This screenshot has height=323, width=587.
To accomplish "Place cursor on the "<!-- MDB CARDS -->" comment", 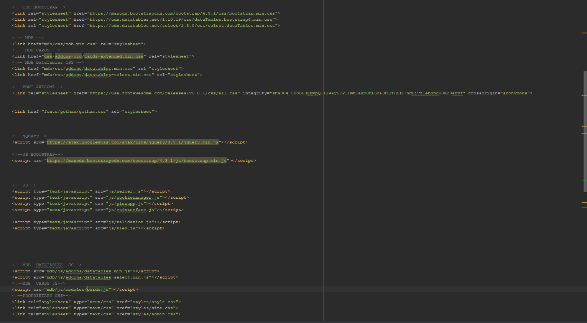I will coord(36,50).
